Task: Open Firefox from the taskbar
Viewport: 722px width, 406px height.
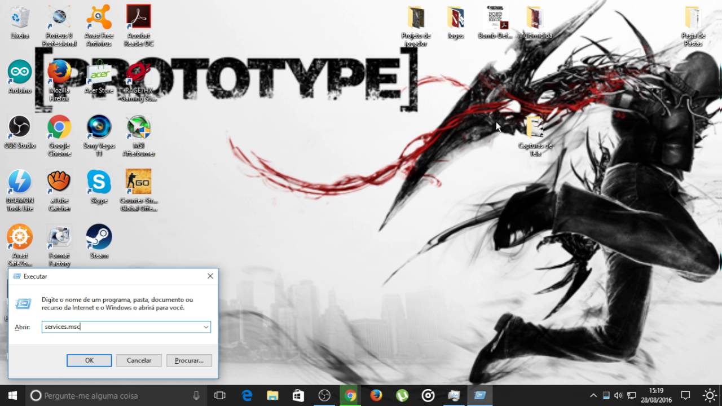Action: [376, 395]
